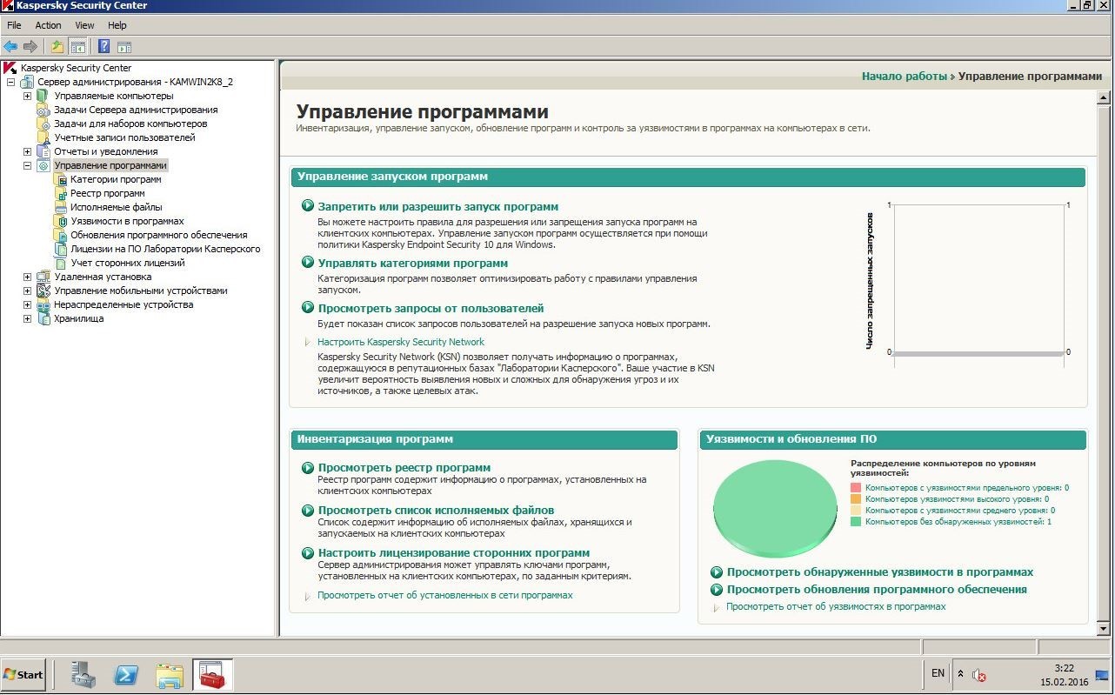Click the vertical scrollbar down arrow

pyautogui.click(x=1104, y=628)
